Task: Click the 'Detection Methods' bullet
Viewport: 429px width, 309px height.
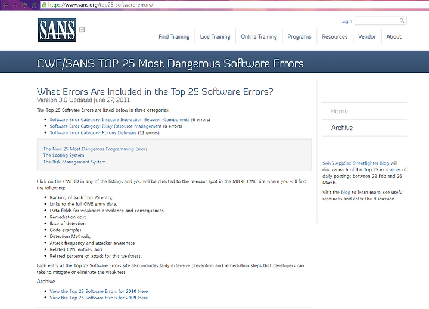Action: click(70, 236)
